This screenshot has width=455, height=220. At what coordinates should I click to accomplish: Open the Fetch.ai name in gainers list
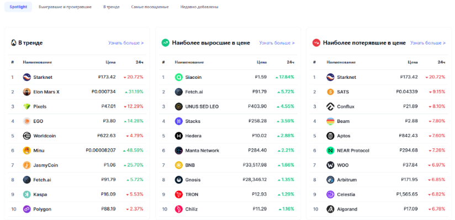(x=194, y=92)
